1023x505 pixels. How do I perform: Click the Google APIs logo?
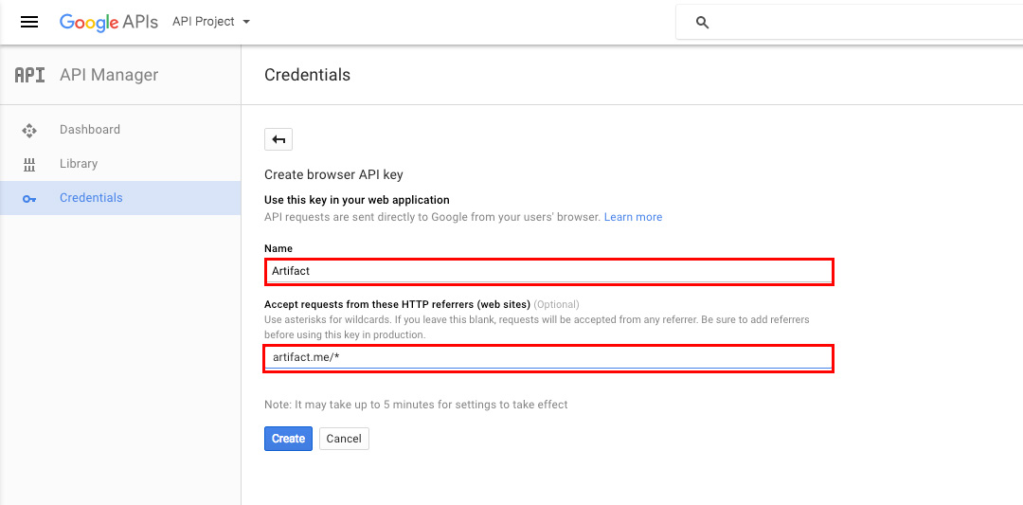[109, 22]
